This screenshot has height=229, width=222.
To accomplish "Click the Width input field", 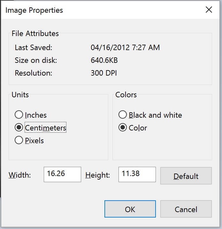I will coord(62,174).
